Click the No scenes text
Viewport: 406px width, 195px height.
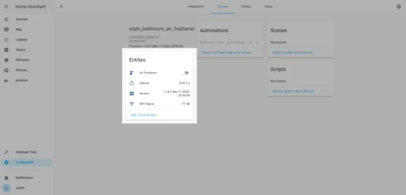(278, 42)
